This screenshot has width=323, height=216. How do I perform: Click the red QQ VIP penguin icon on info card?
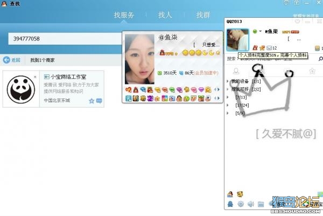(163, 53)
